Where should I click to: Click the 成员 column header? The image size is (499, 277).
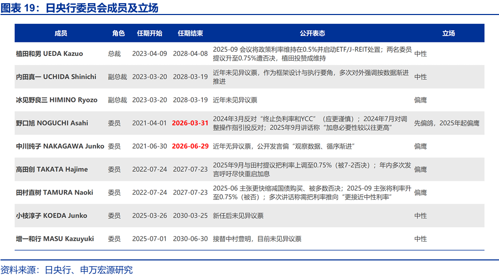(61, 33)
